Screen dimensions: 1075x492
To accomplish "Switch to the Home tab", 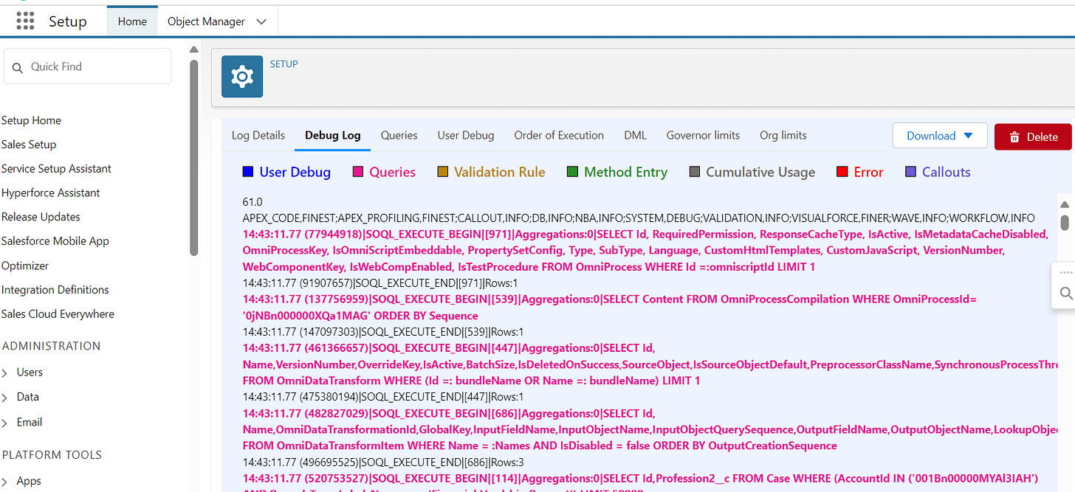I will (132, 21).
